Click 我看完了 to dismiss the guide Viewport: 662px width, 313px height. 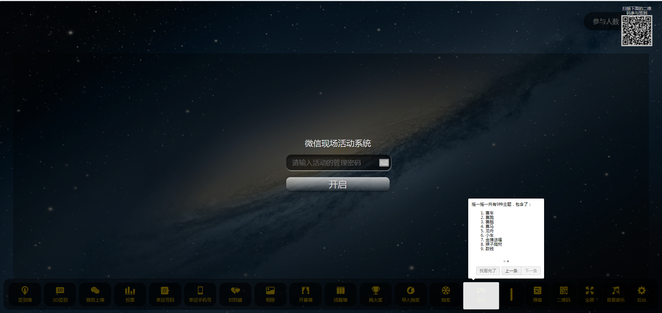pos(488,271)
